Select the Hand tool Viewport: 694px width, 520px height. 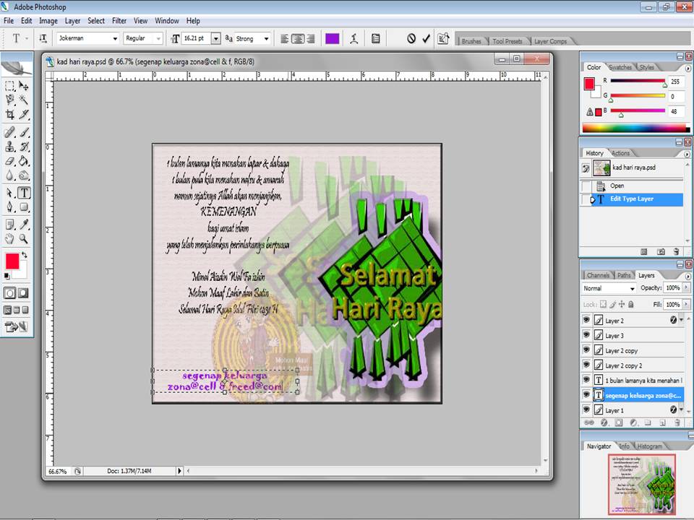(9, 239)
